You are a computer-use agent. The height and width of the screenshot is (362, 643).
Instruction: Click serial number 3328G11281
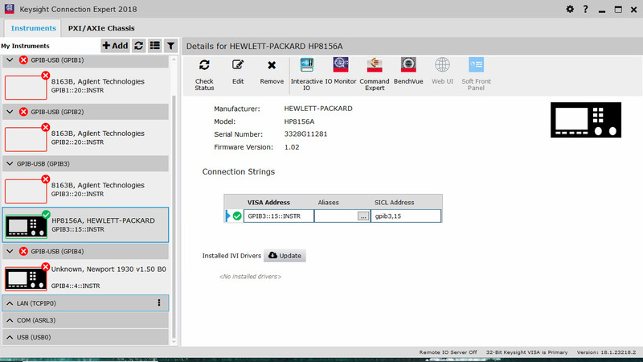coord(305,134)
